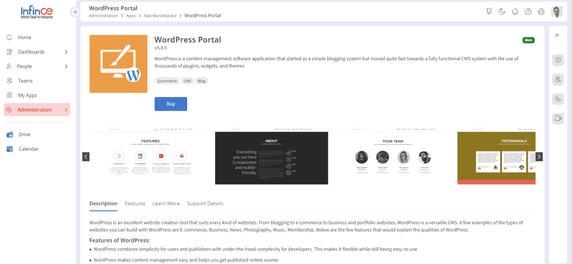Click the Buy button

pos(171,104)
